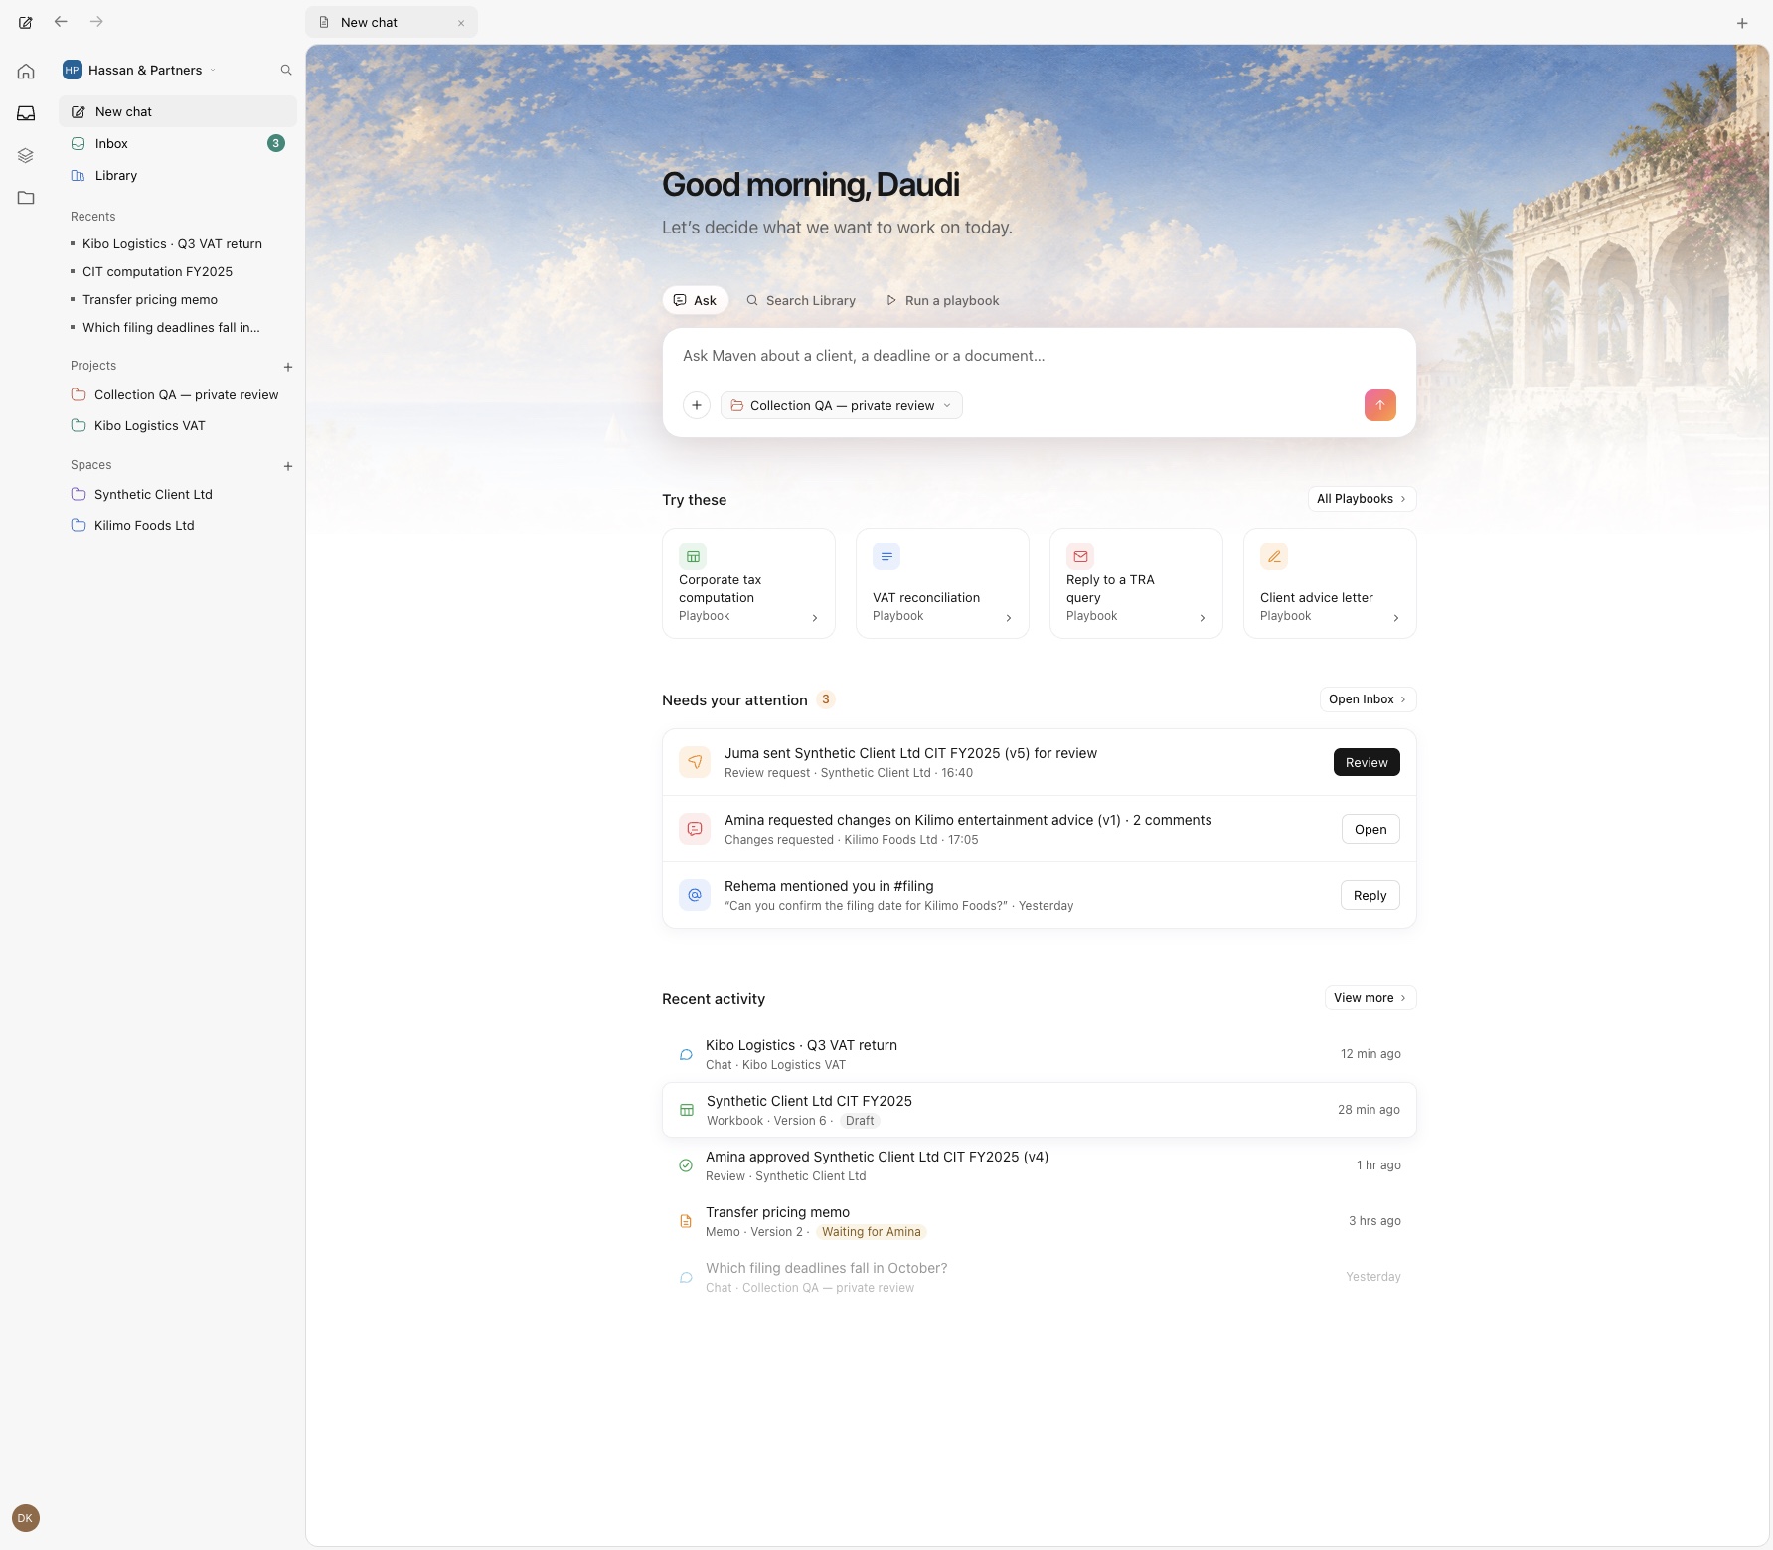The height and width of the screenshot is (1550, 1773).
Task: Open the folder icon in the rail
Action: (x=26, y=198)
